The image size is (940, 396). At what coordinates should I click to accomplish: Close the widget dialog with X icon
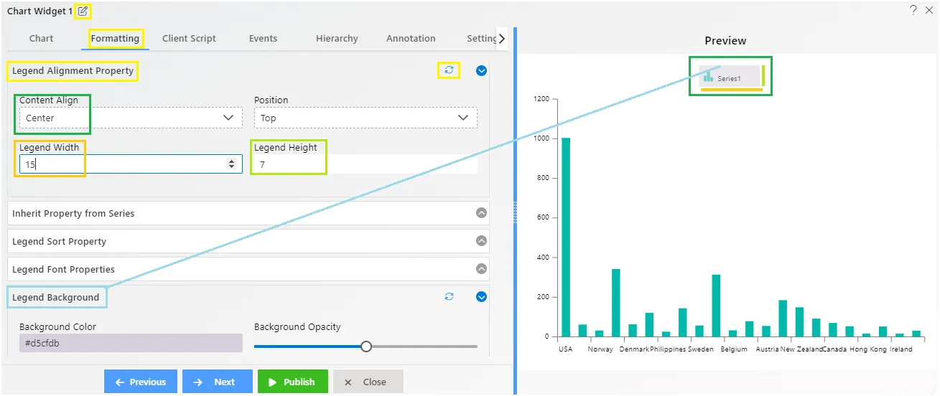click(929, 10)
